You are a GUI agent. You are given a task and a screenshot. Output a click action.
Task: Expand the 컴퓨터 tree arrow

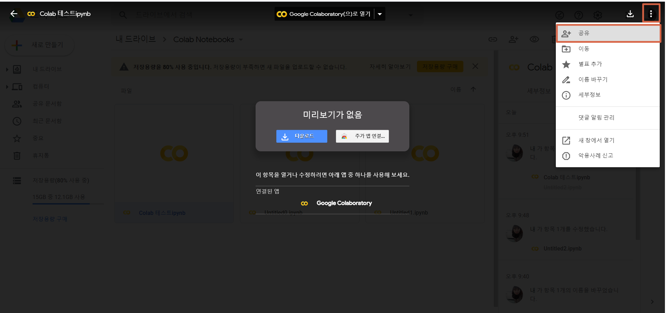pyautogui.click(x=7, y=87)
